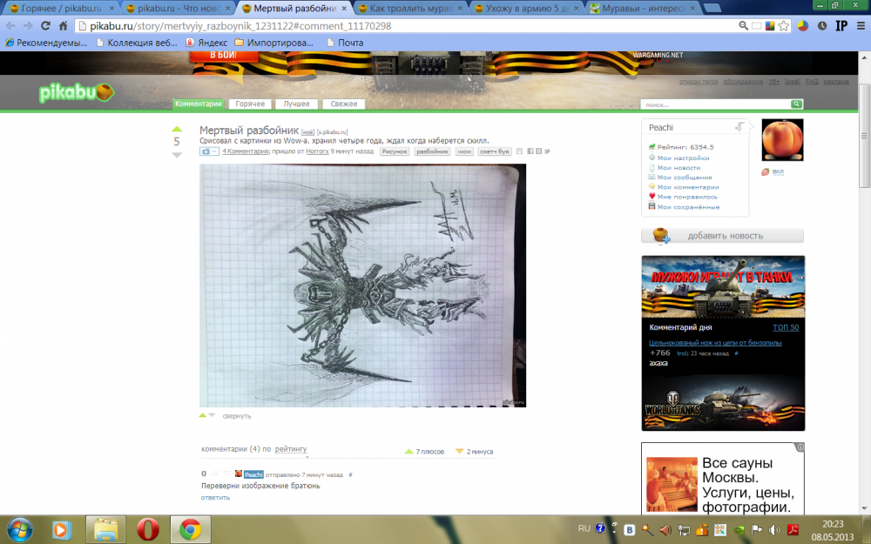Click the разбойник tag

432,151
